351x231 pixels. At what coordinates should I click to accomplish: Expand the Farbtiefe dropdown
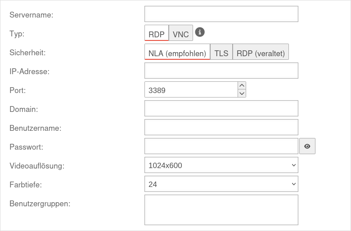pyautogui.click(x=221, y=184)
